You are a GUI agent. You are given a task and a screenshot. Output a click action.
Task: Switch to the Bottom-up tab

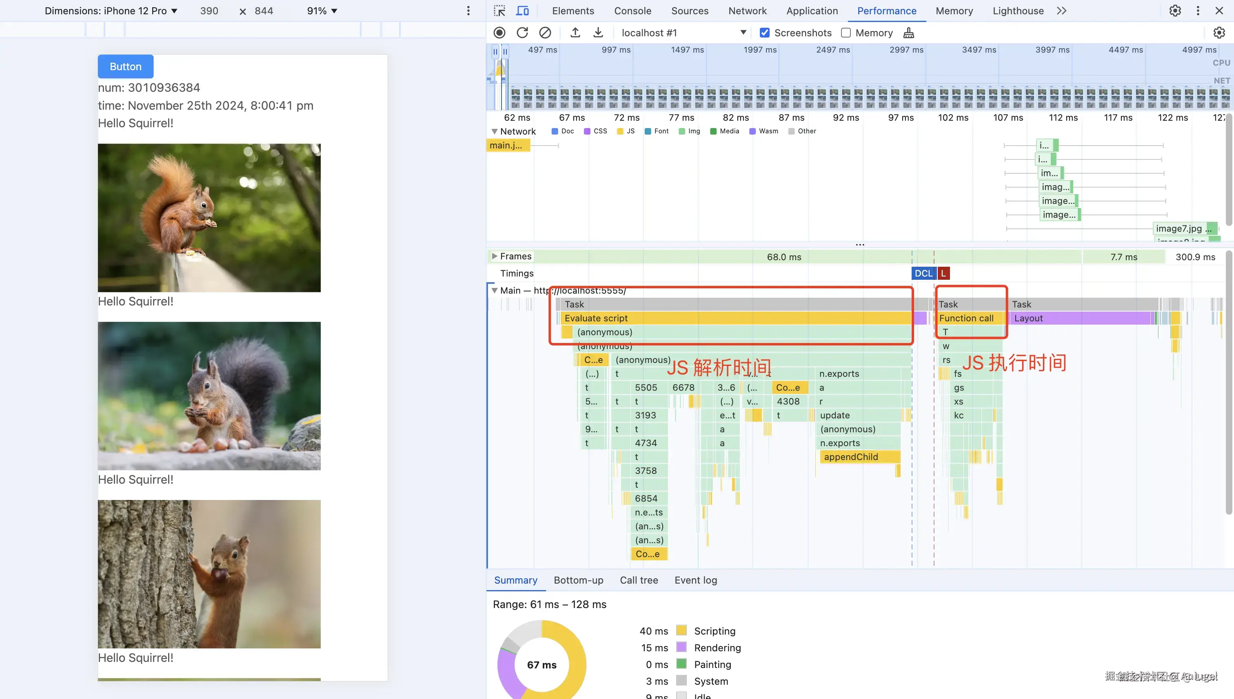click(x=578, y=580)
